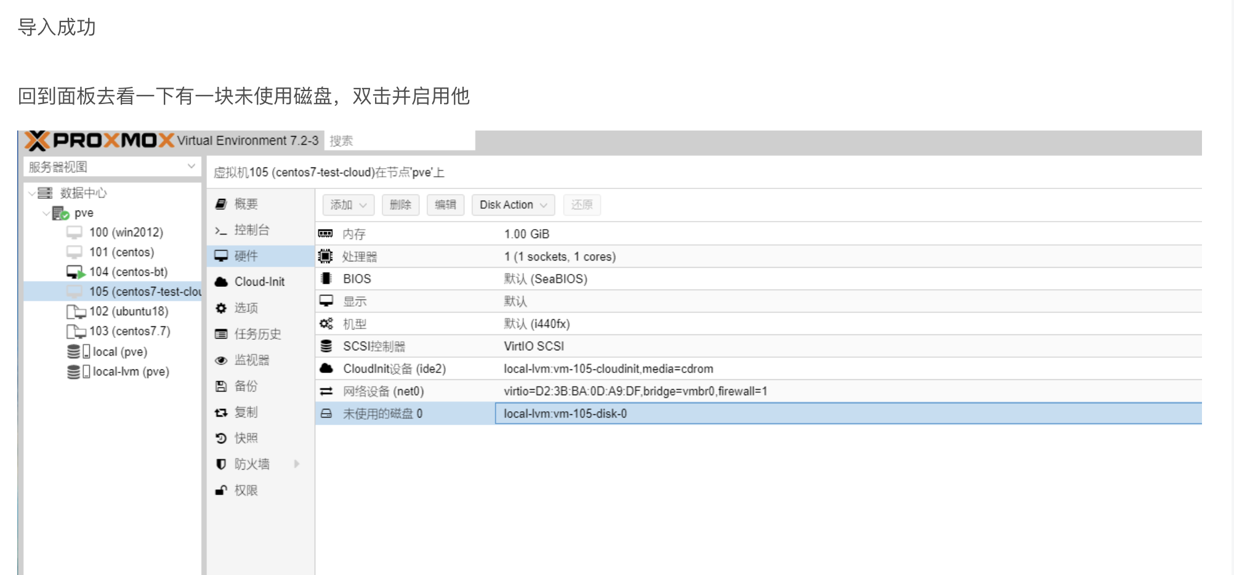Click the snapshot history icon
1234x575 pixels.
click(x=221, y=438)
